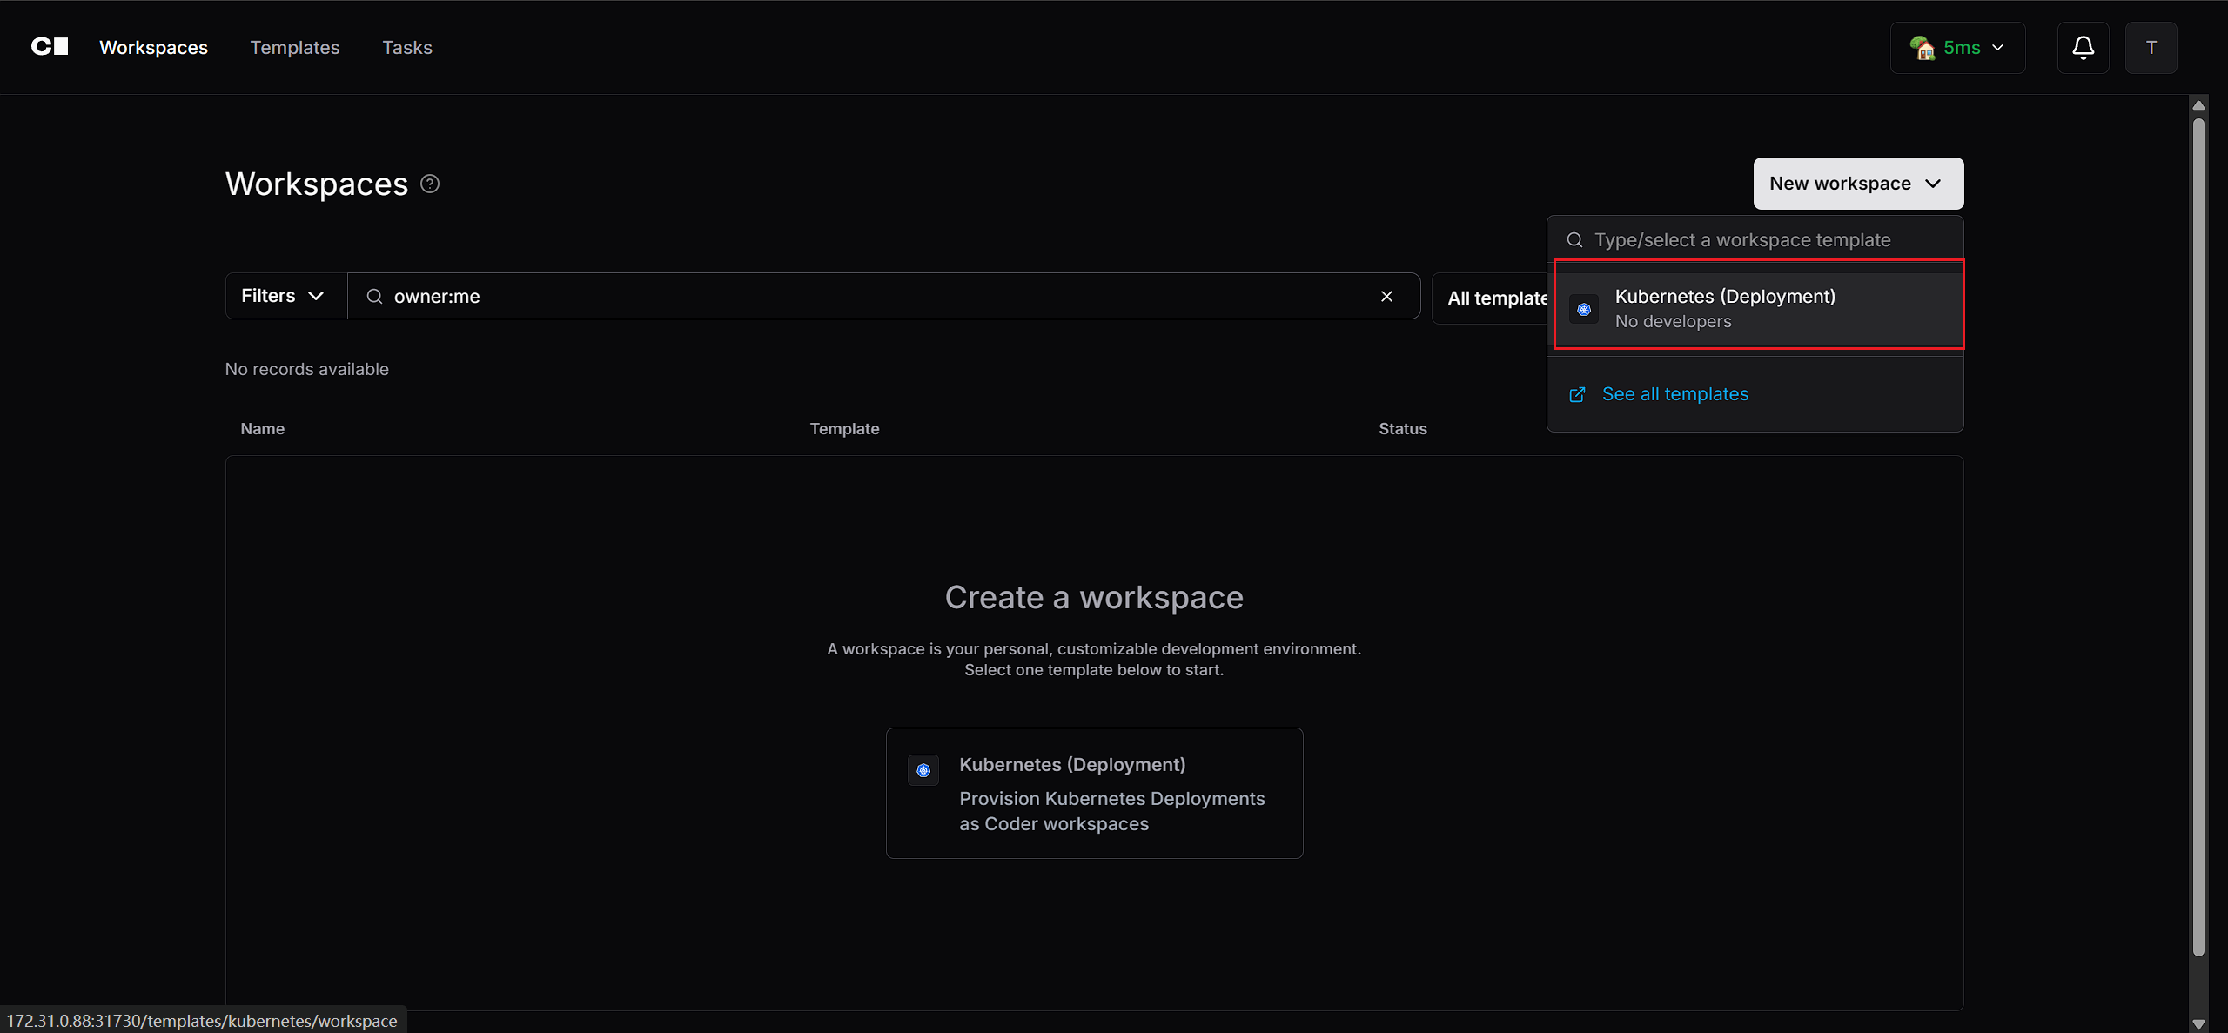
Task: Go to the Templates tab
Action: pyautogui.click(x=295, y=48)
